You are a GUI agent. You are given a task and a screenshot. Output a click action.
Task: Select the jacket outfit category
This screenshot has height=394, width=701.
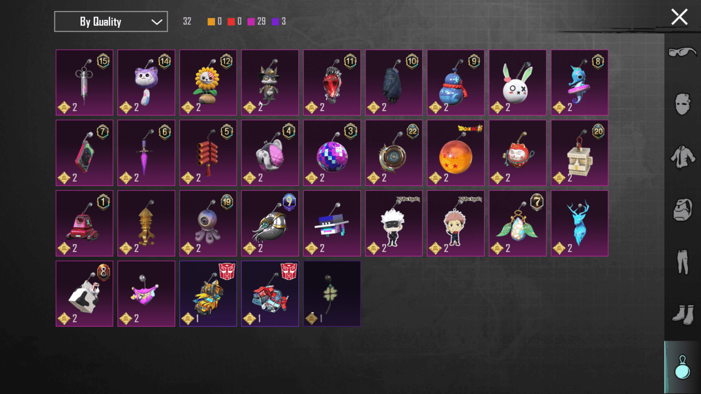click(682, 157)
